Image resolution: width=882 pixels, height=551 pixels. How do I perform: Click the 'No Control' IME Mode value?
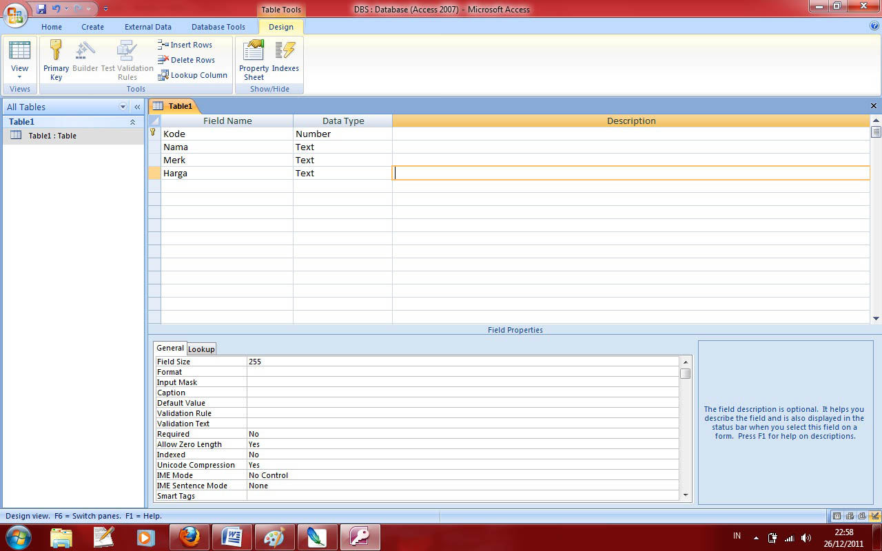463,475
